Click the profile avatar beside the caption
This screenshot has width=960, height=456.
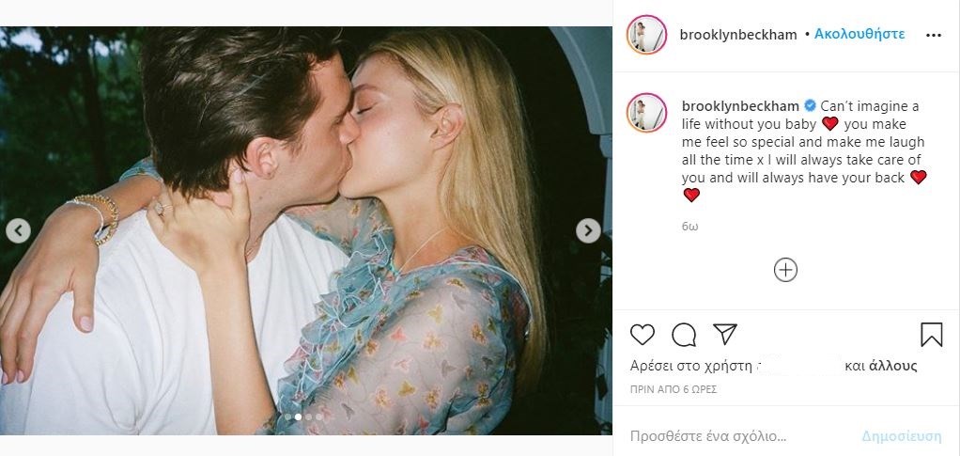click(645, 113)
